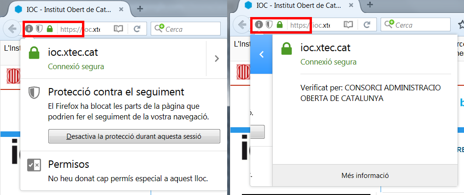Go back from connection details panel
464x195 pixels.
pos(261,54)
